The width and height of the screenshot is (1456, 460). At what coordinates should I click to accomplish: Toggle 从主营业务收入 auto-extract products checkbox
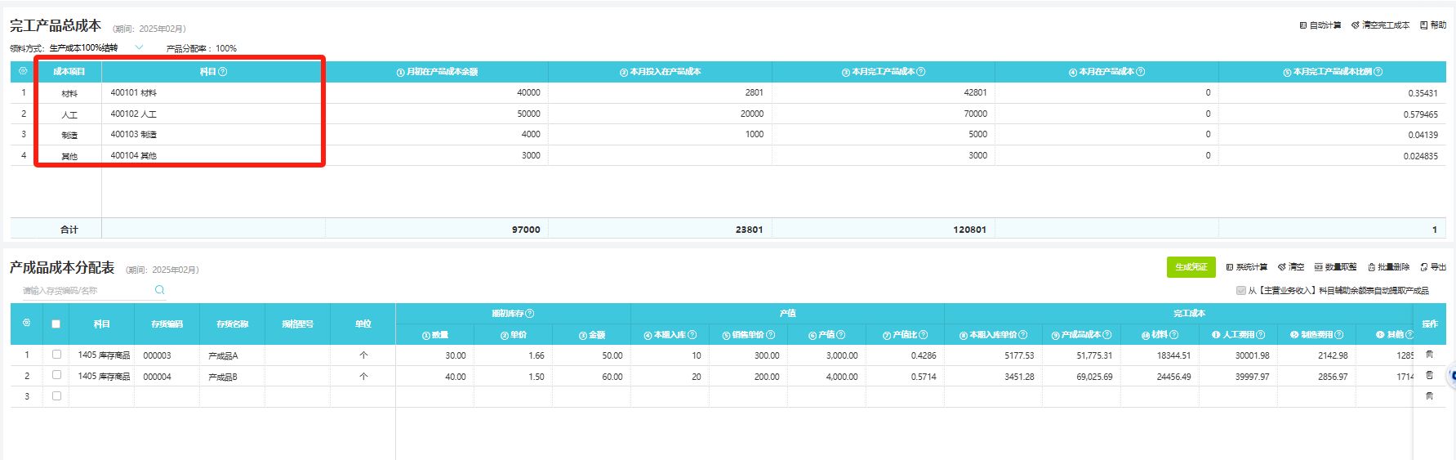point(1241,291)
